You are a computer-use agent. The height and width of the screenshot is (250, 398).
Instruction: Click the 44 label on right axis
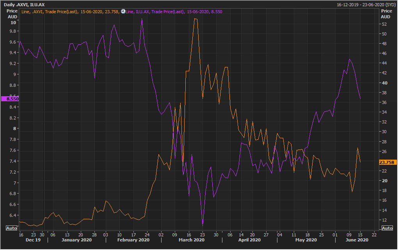click(384, 63)
